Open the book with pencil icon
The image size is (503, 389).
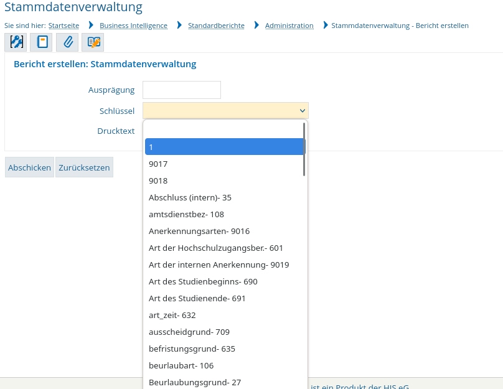click(93, 42)
